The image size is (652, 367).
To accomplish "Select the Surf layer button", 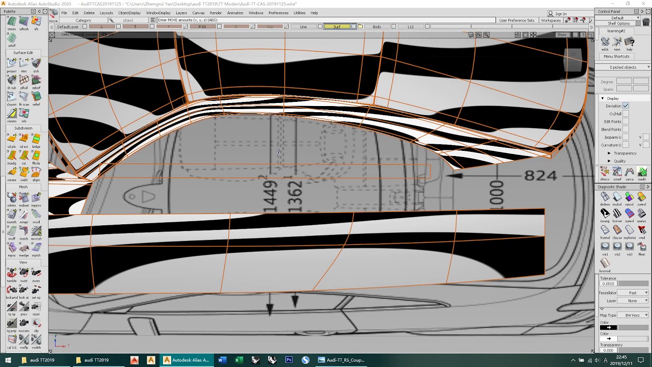I will coord(337,27).
